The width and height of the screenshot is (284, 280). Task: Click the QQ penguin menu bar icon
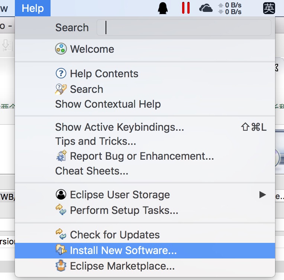point(163,8)
